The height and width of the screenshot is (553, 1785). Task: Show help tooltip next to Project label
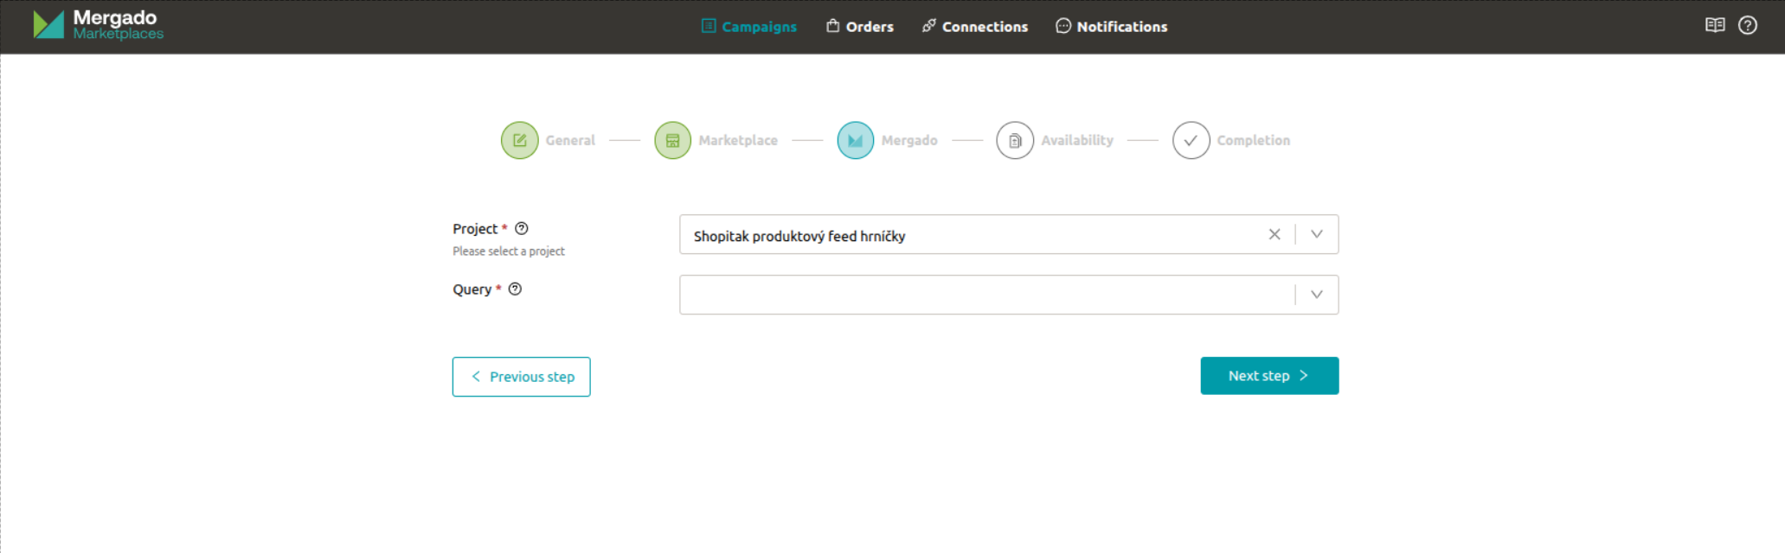click(521, 228)
